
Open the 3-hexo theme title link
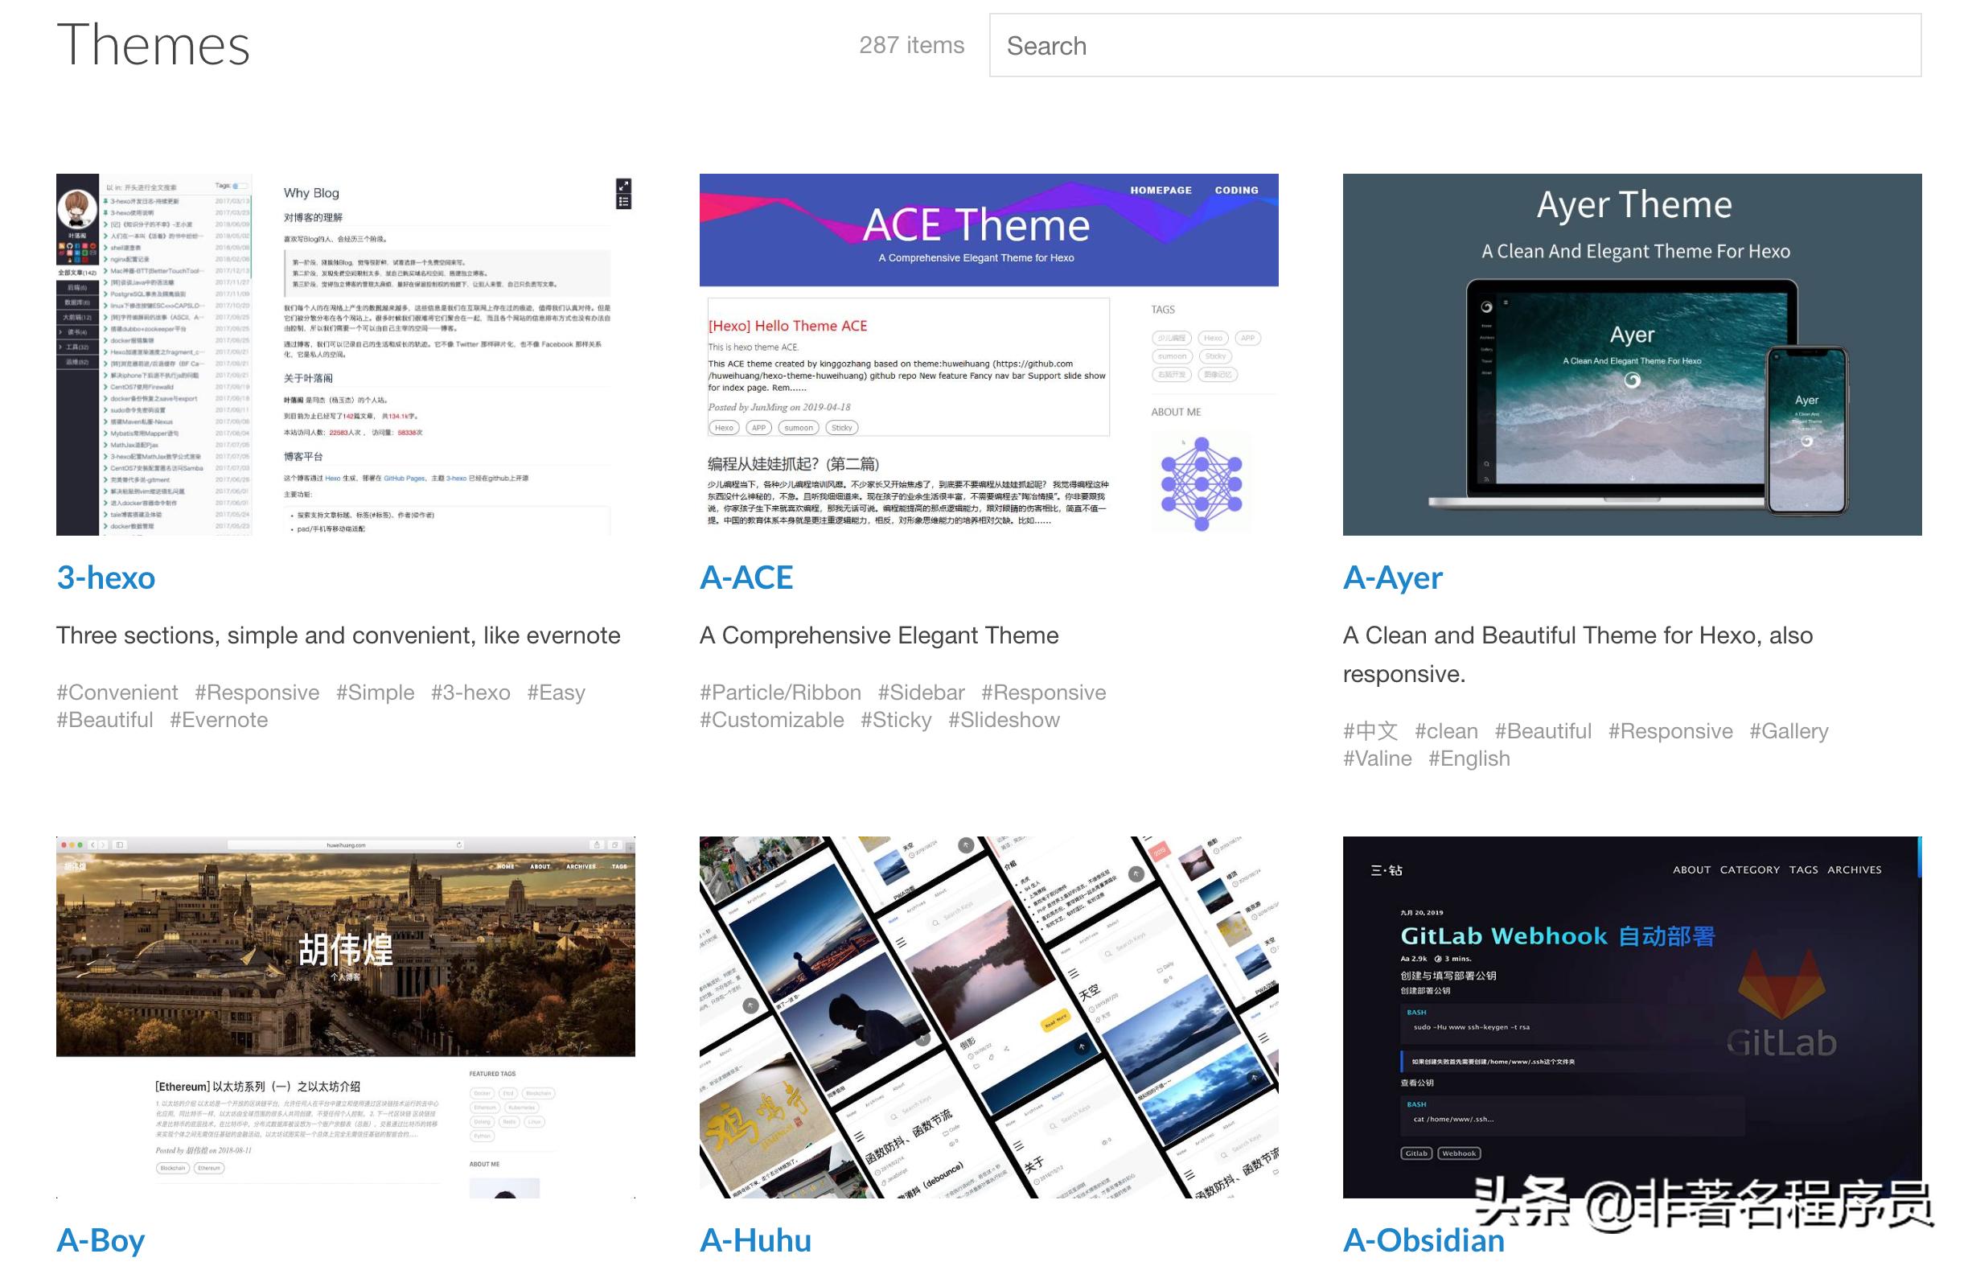[x=106, y=578]
